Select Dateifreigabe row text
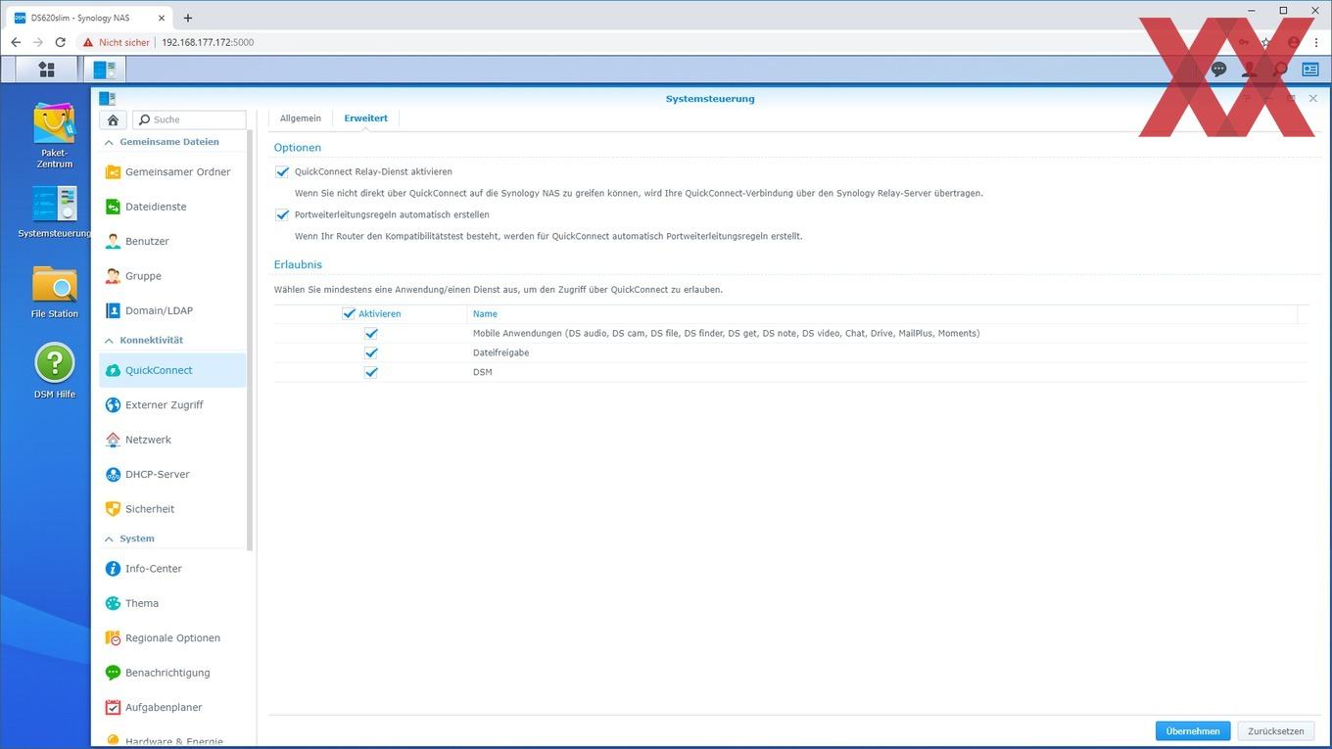Screen dimensions: 1332x749 tap(500, 352)
